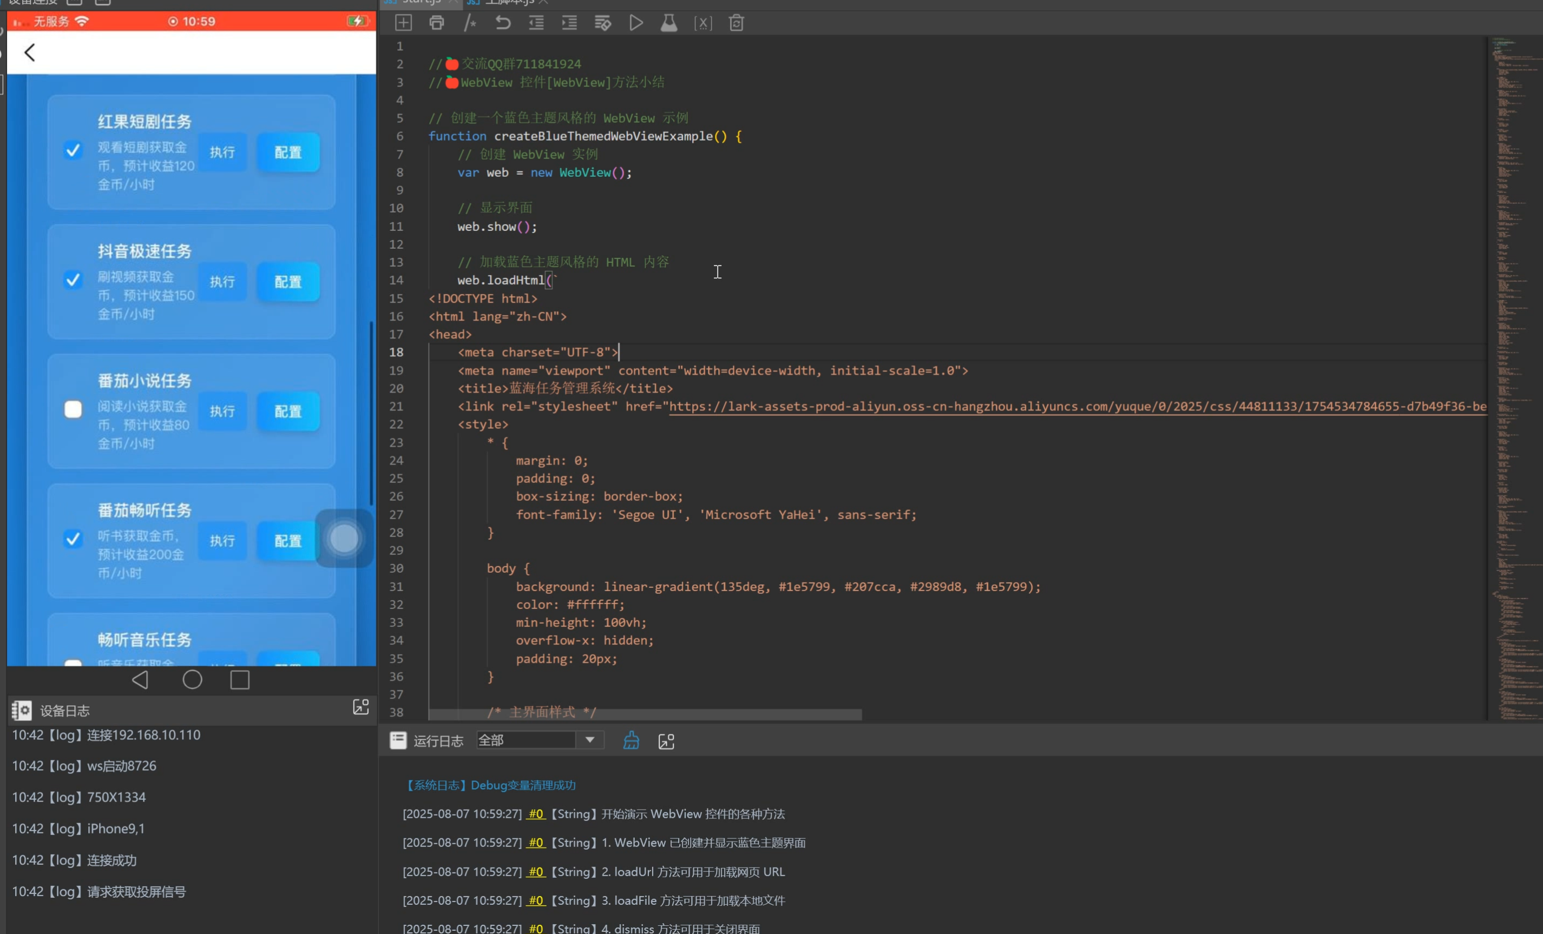Click the createBlueThemedWebViewExample function name

coord(603,136)
